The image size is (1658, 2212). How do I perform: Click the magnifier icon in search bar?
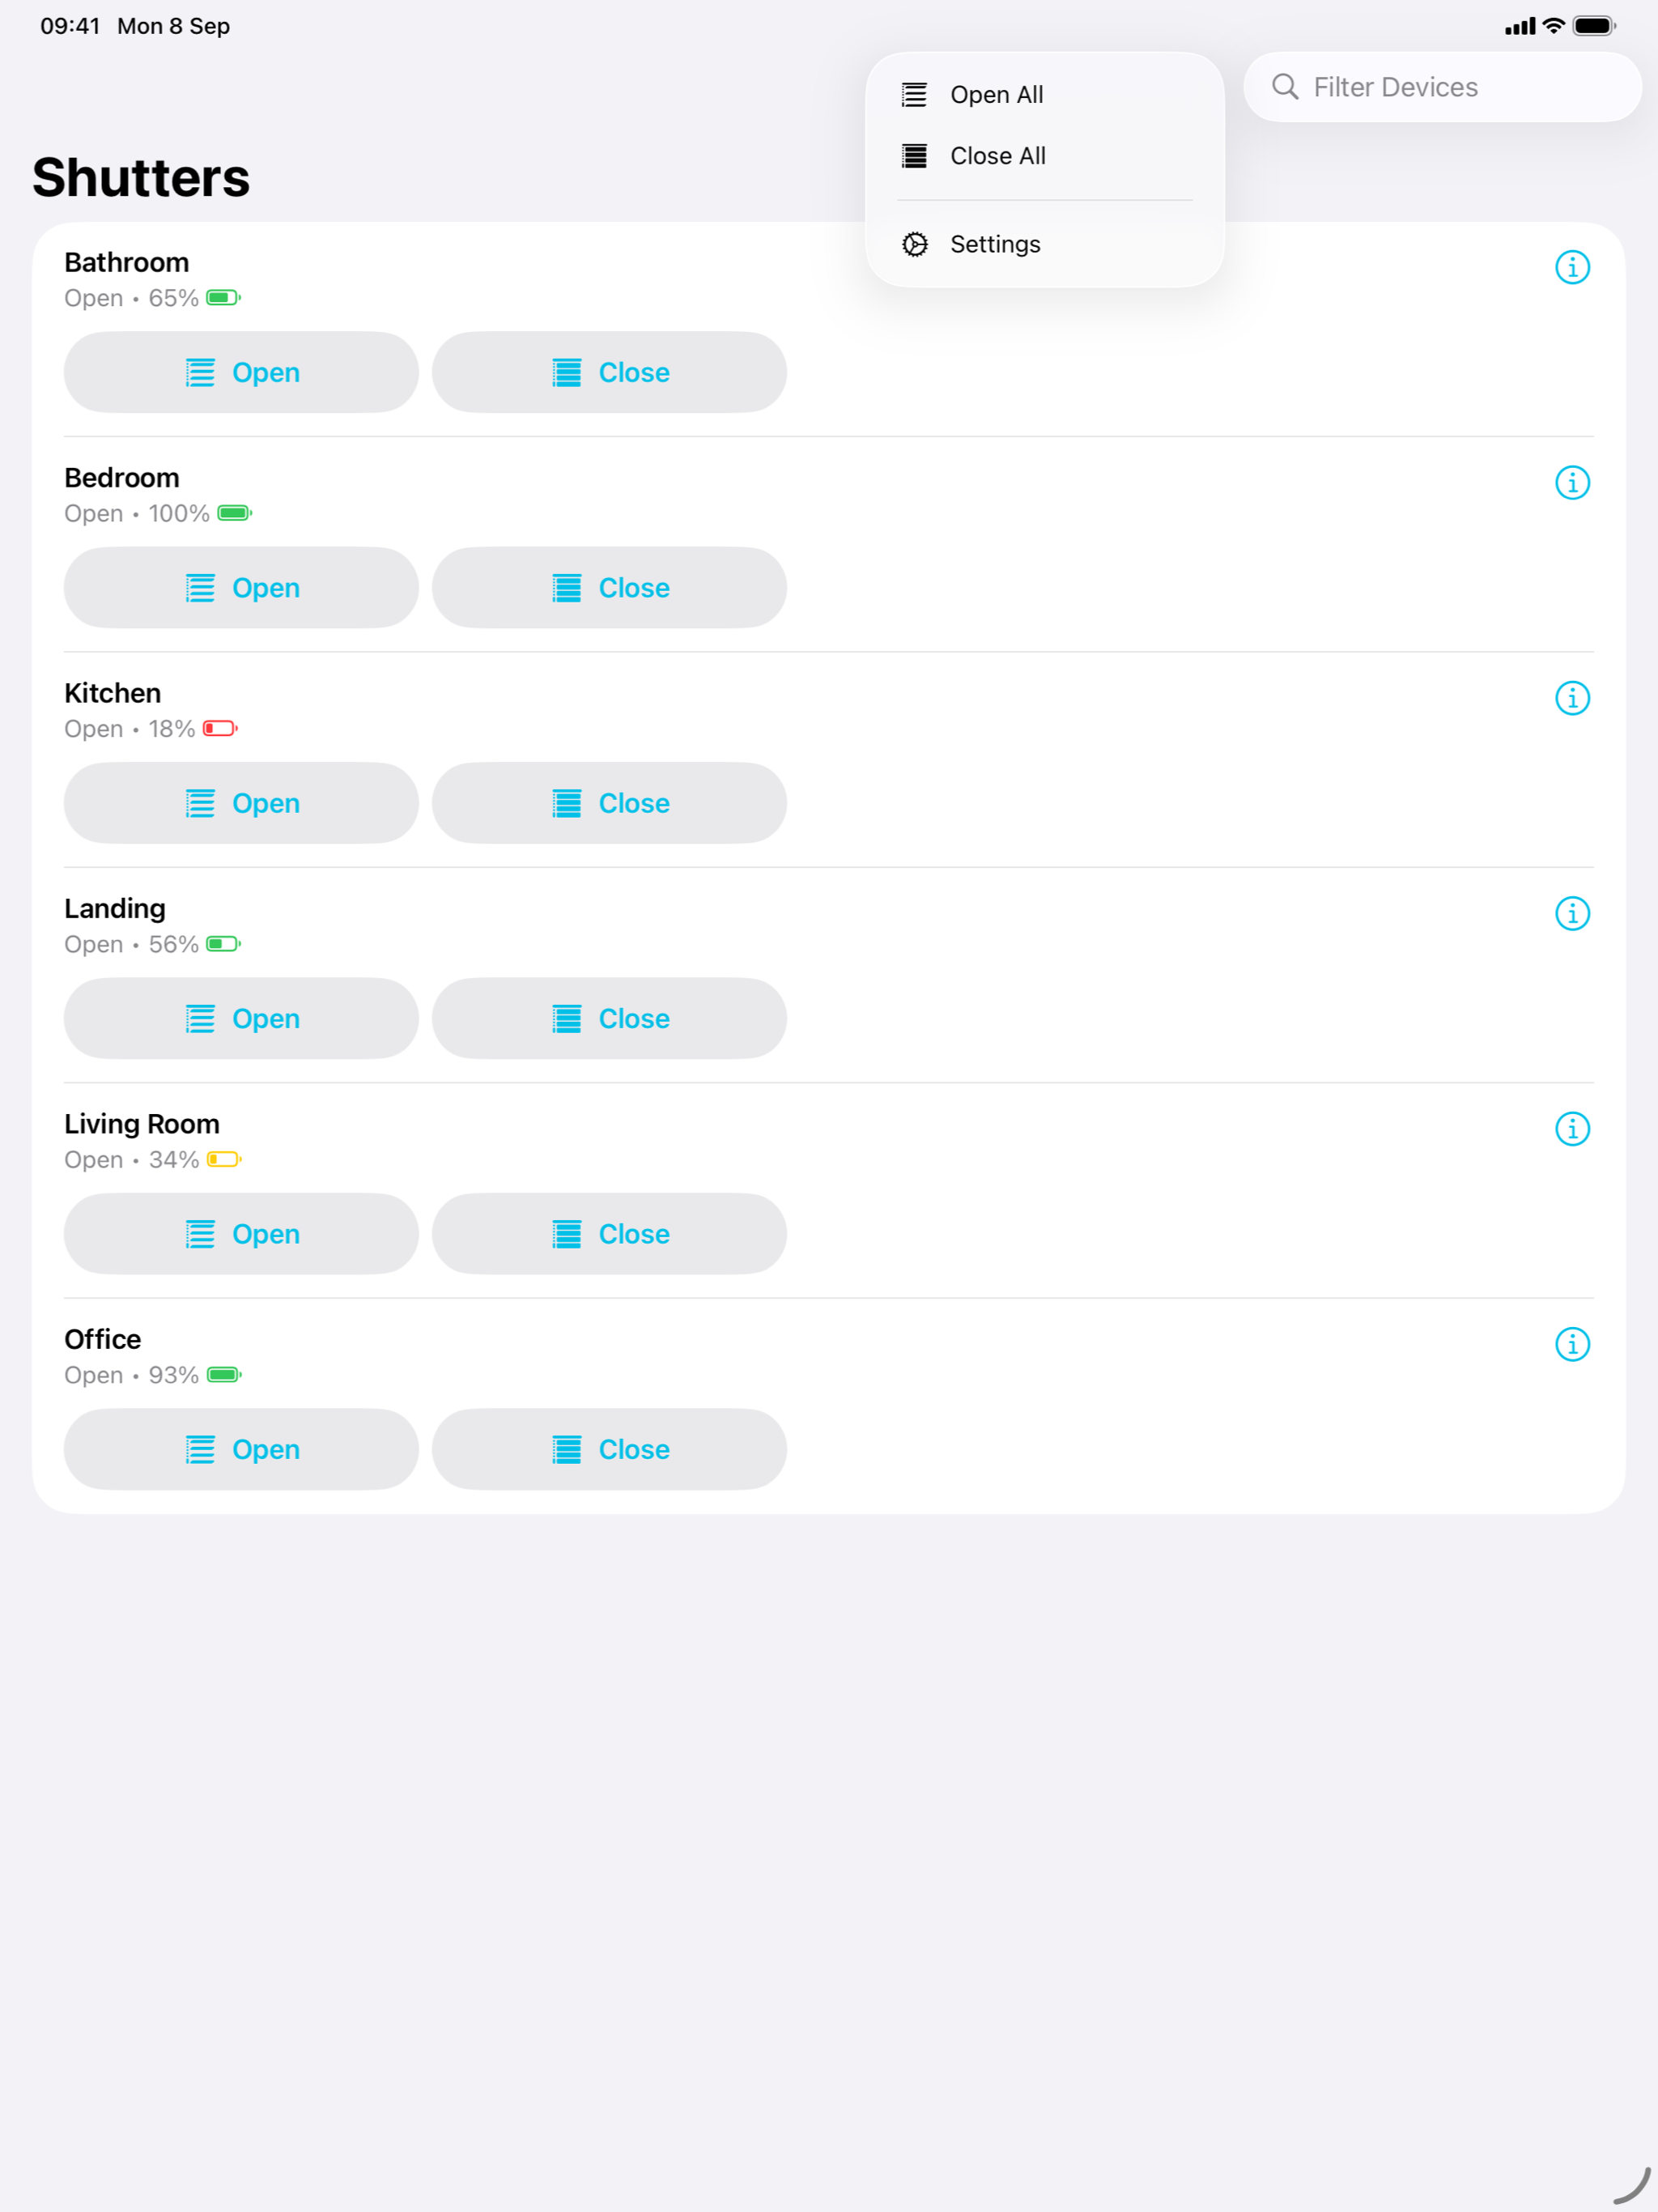[1285, 87]
